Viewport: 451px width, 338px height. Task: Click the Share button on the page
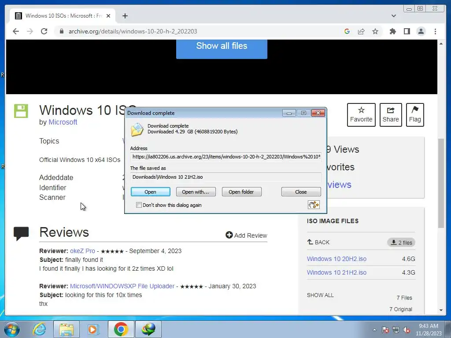click(391, 115)
